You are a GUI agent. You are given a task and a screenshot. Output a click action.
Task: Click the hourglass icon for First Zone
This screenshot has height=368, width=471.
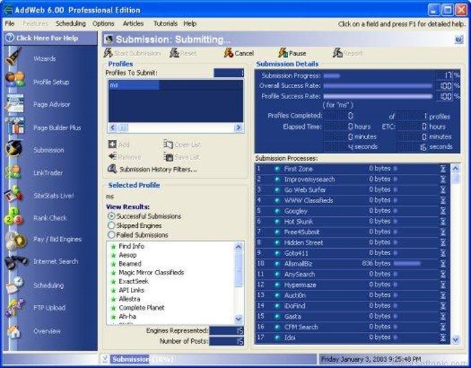[x=443, y=168]
